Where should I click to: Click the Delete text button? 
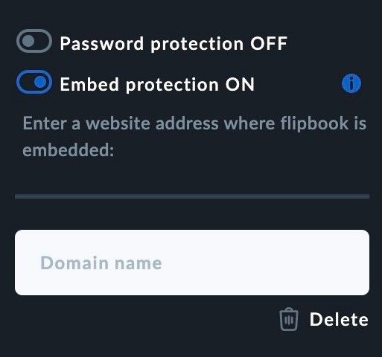(339, 319)
